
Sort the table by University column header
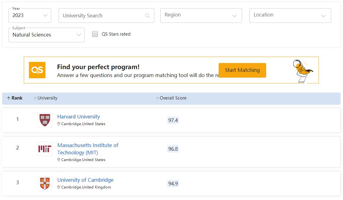[x=47, y=98]
